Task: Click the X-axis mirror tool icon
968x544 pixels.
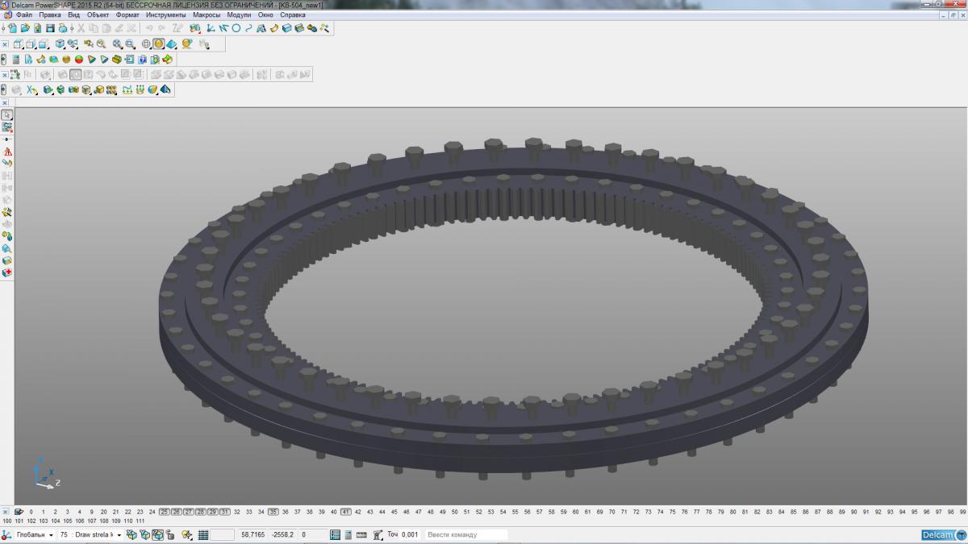Action: click(31, 89)
